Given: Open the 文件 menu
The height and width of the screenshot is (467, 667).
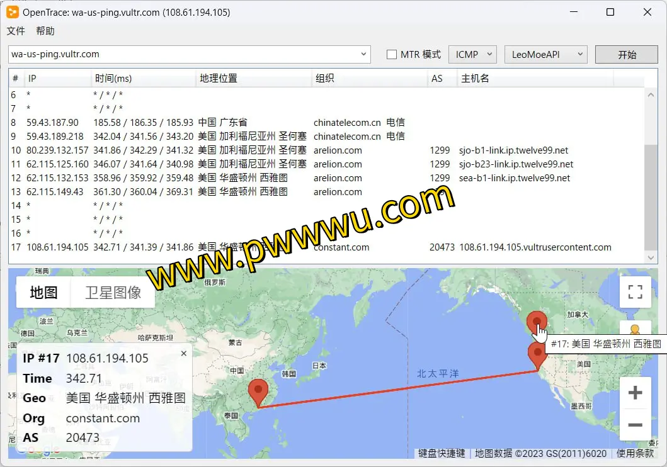Looking at the screenshot, I should [16, 31].
